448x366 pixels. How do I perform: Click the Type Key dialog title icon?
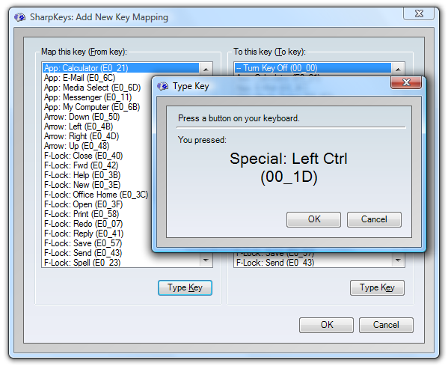163,86
